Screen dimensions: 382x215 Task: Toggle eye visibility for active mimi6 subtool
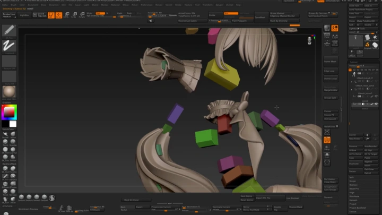376,104
